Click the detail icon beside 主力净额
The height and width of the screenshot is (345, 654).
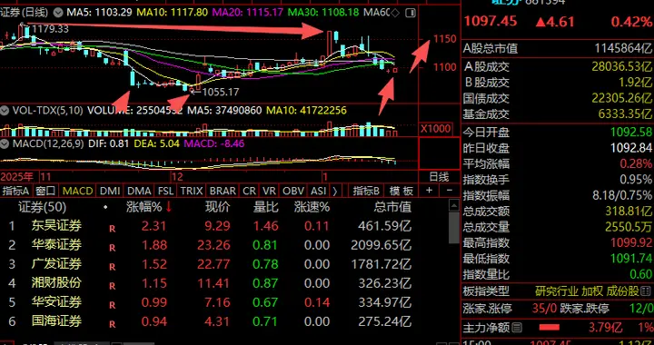[517, 327]
